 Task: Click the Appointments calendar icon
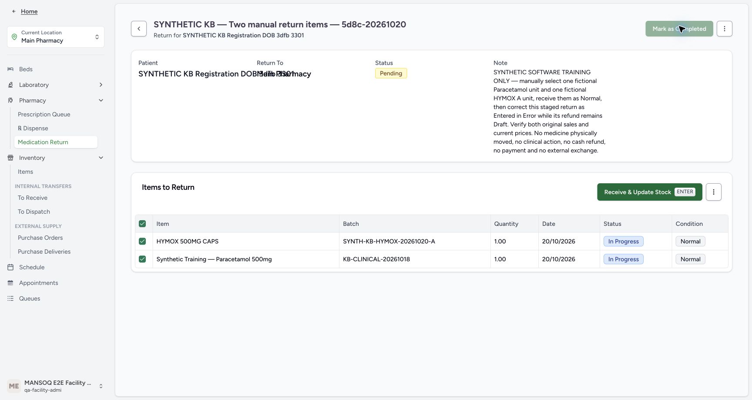(x=10, y=283)
